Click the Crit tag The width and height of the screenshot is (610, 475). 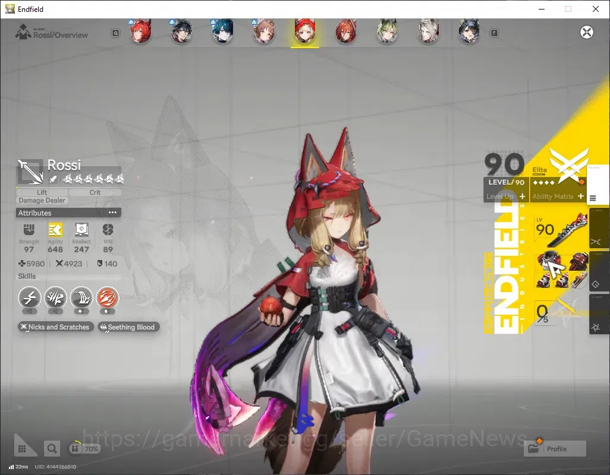95,192
